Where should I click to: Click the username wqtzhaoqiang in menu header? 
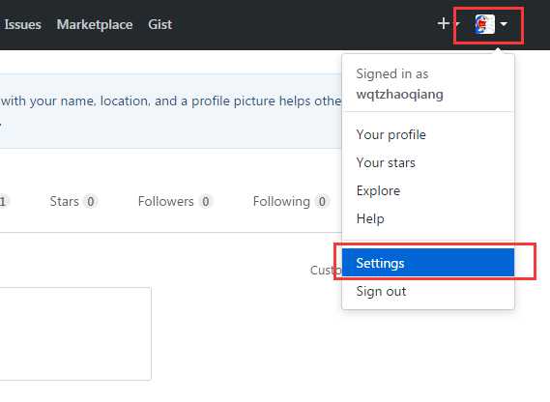pos(399,94)
